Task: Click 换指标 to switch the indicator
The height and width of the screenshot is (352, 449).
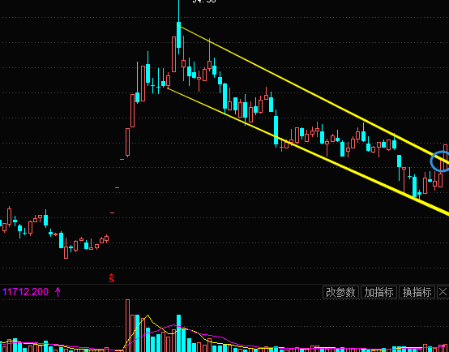Action: click(417, 292)
